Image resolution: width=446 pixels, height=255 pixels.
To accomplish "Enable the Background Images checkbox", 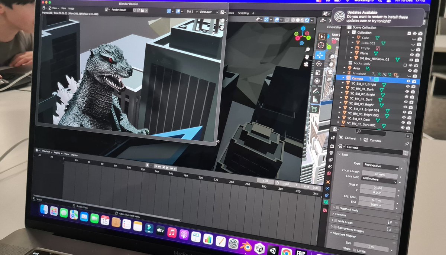I will tap(334, 227).
